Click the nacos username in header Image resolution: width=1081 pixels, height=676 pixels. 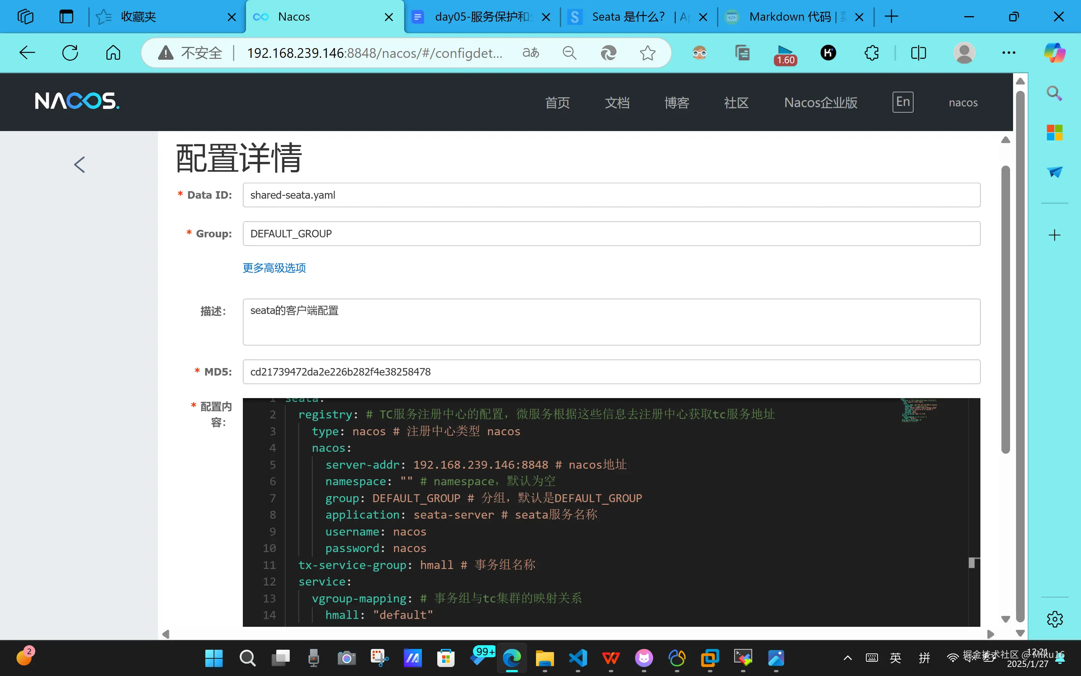tap(963, 103)
